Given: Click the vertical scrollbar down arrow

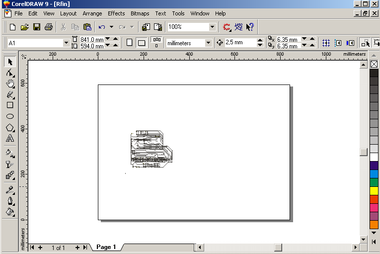Looking at the screenshot, I should click(363, 240).
